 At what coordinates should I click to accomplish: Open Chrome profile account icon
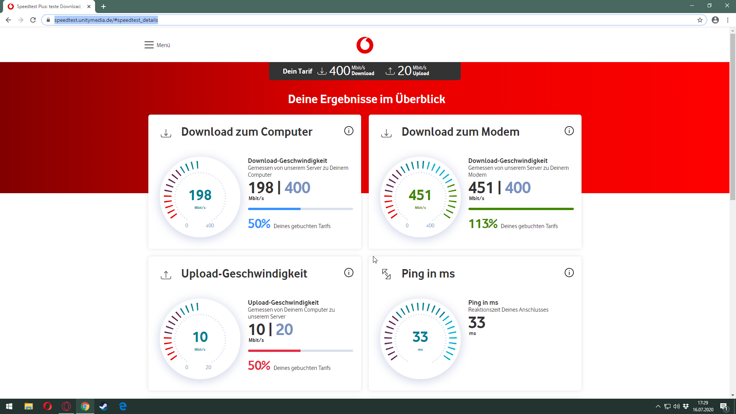pyautogui.click(x=715, y=20)
